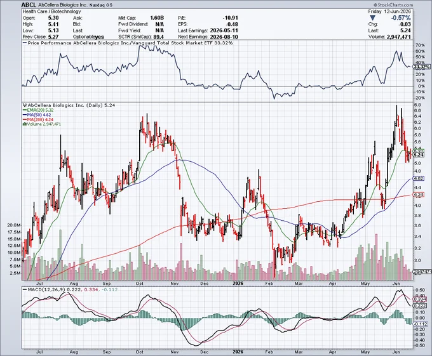432x356 pixels.
Task: Click the date Friday 12-Jun-2026
Action: pyautogui.click(x=389, y=11)
